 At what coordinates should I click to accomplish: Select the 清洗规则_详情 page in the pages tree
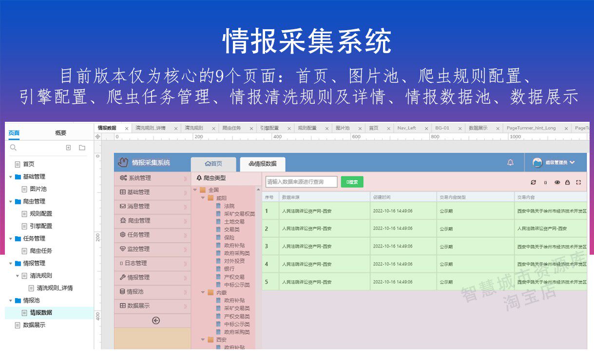point(55,288)
